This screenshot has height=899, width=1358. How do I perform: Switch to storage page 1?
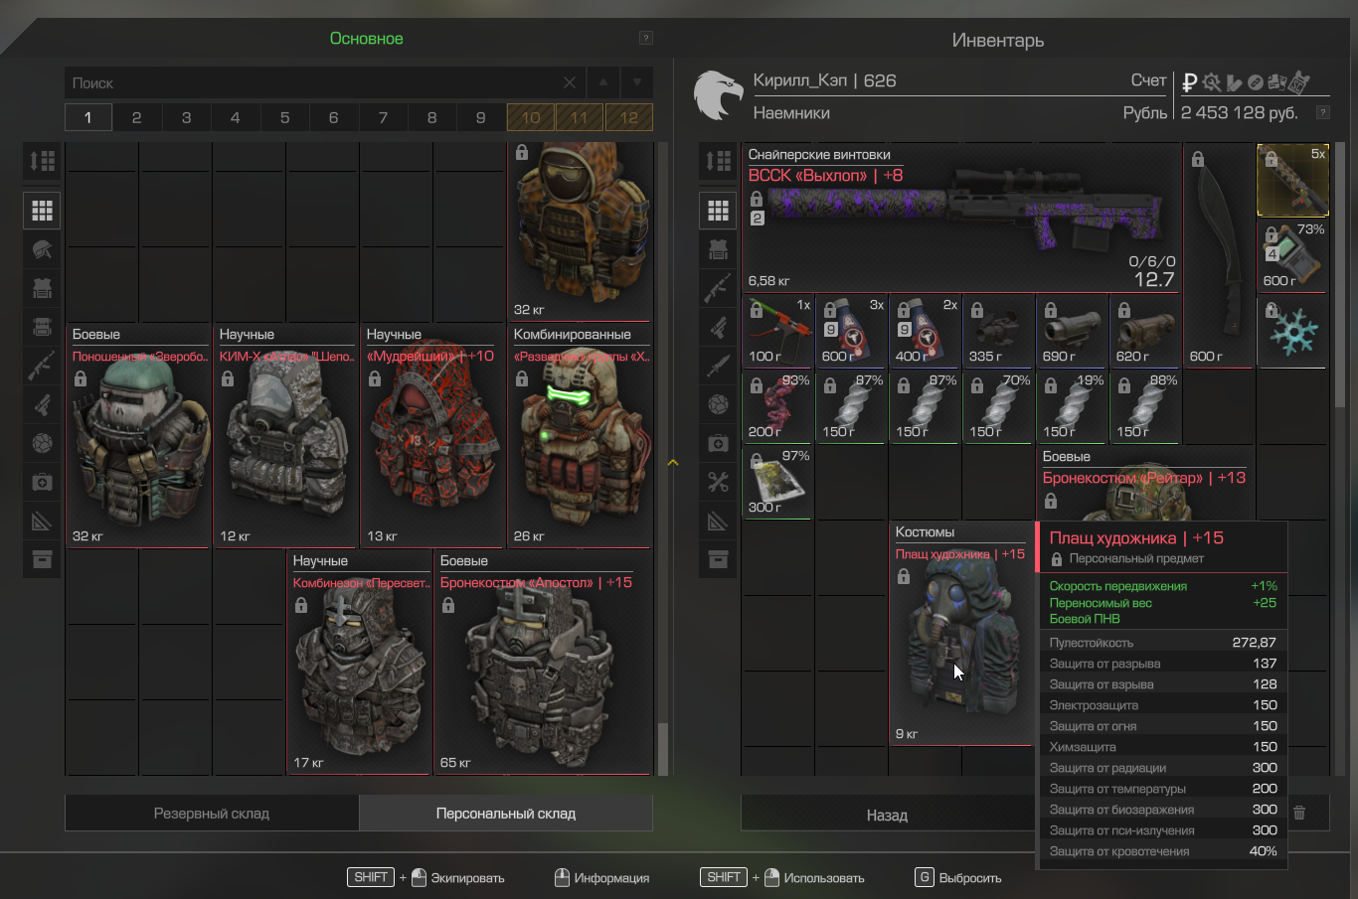click(88, 117)
